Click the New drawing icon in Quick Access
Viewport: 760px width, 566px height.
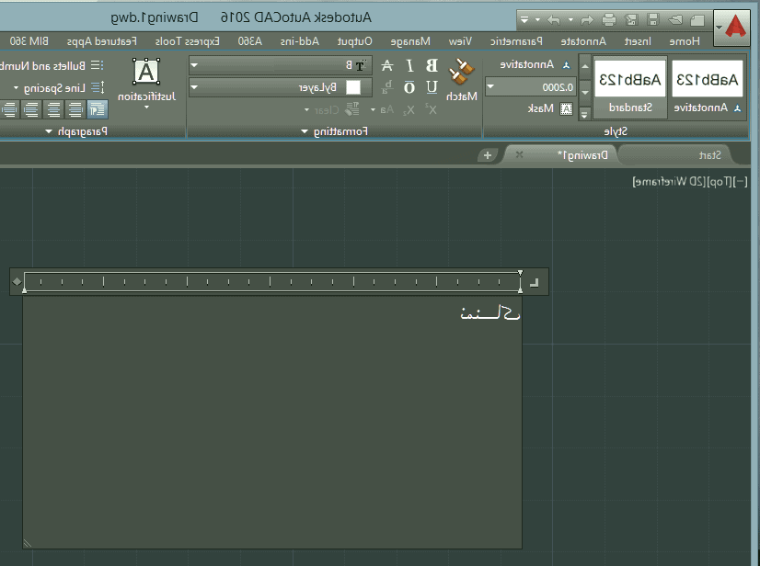(697, 20)
